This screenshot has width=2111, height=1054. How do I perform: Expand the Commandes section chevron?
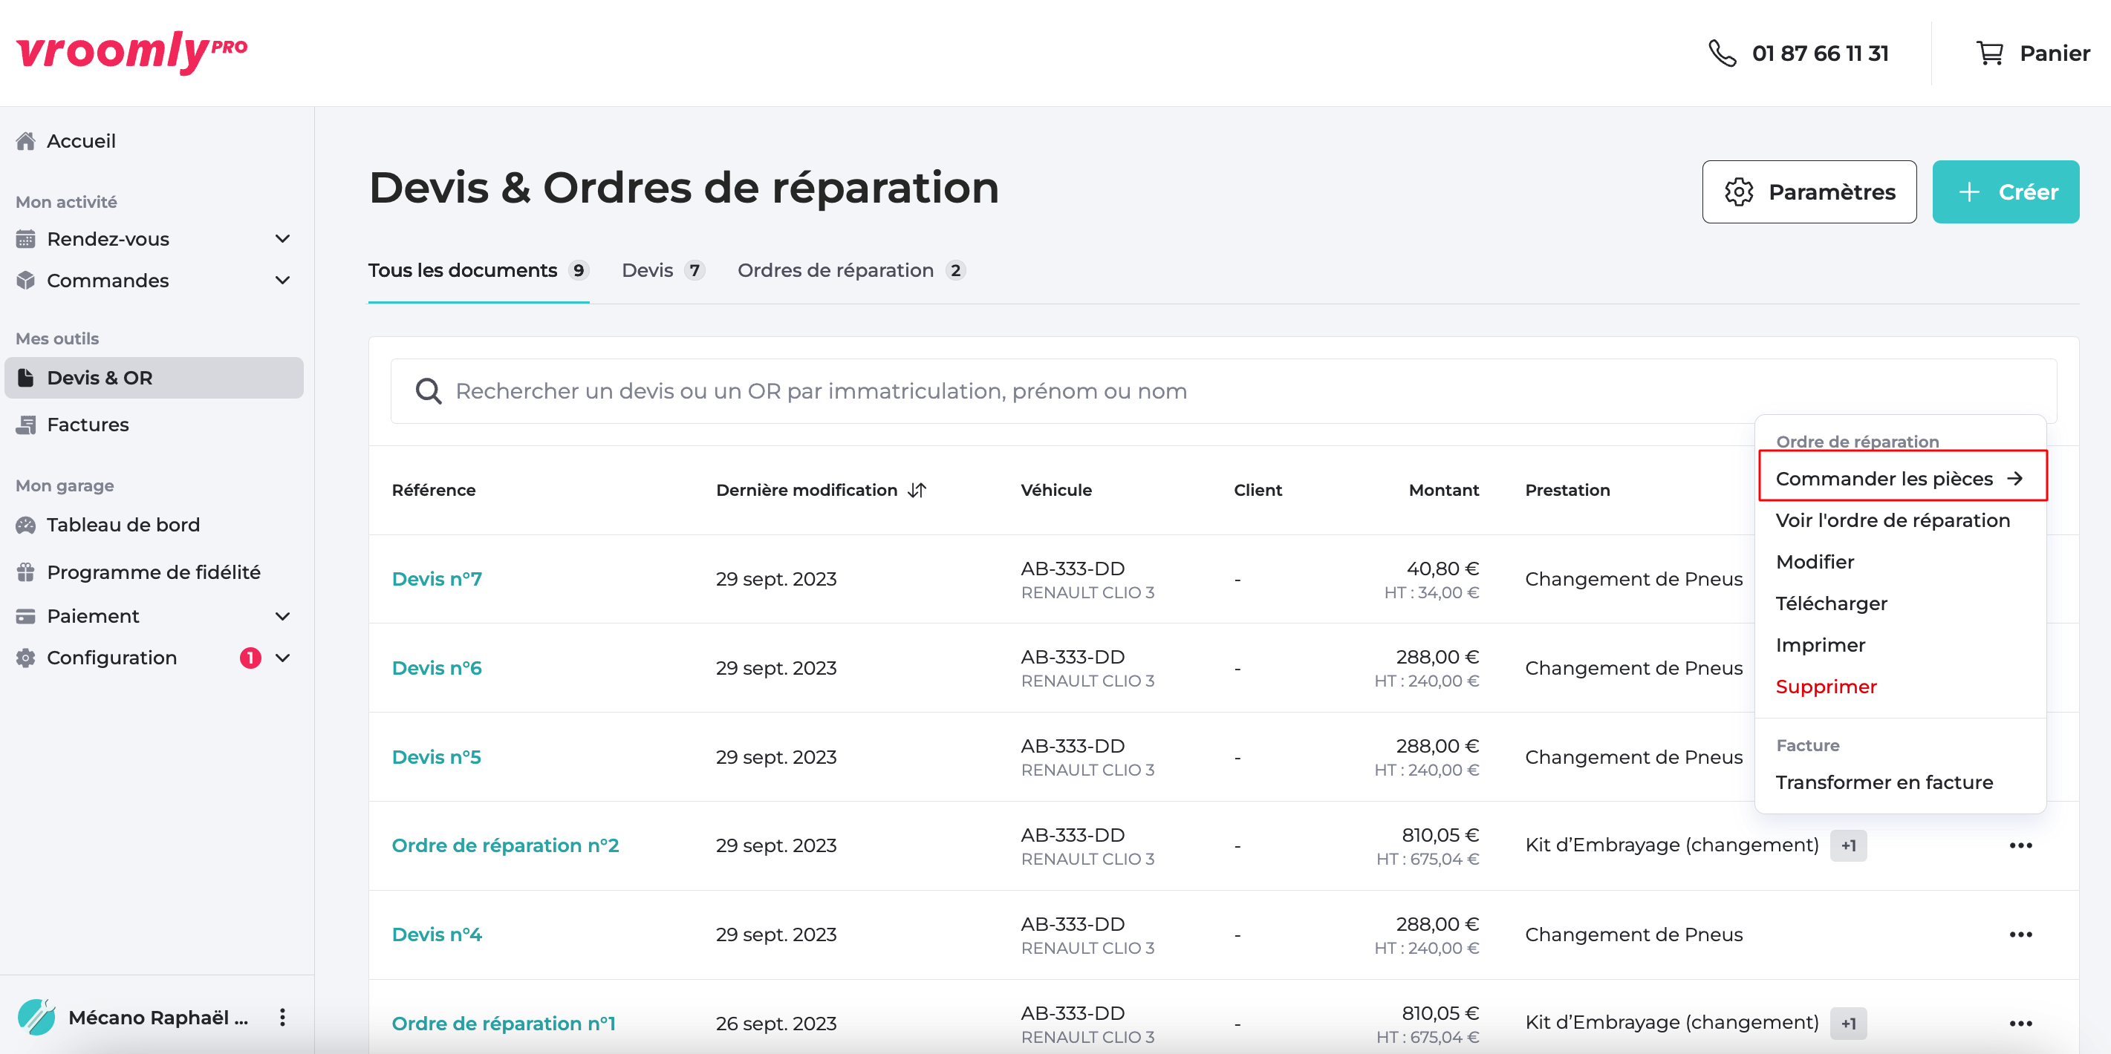tap(283, 280)
